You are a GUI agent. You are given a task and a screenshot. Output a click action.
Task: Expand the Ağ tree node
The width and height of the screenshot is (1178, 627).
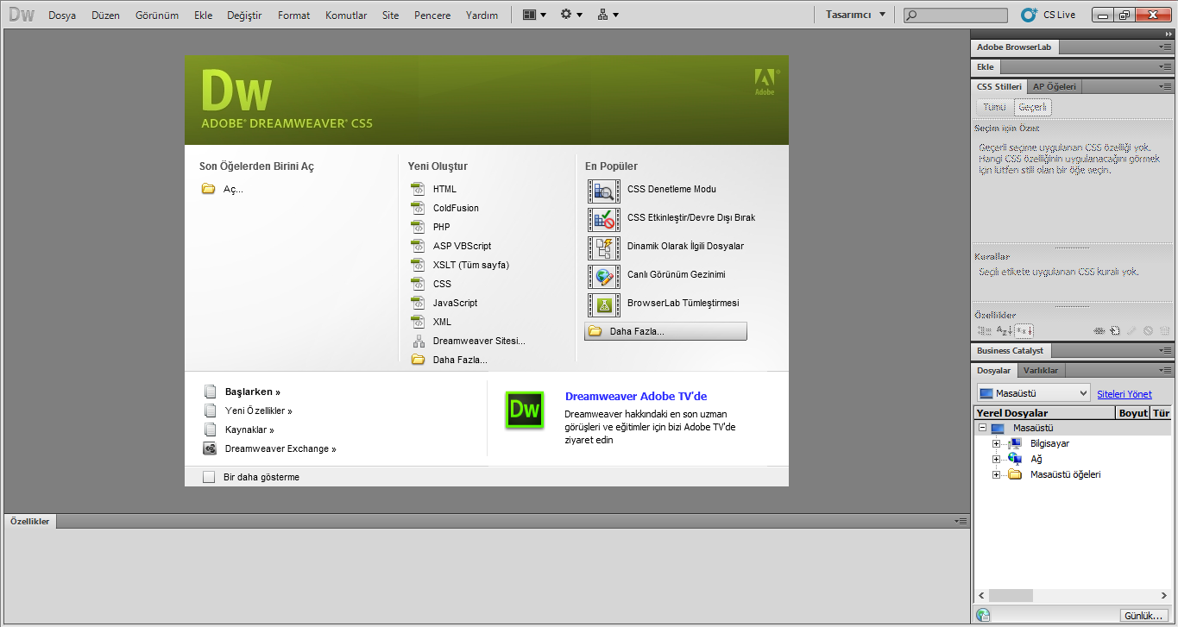(996, 459)
